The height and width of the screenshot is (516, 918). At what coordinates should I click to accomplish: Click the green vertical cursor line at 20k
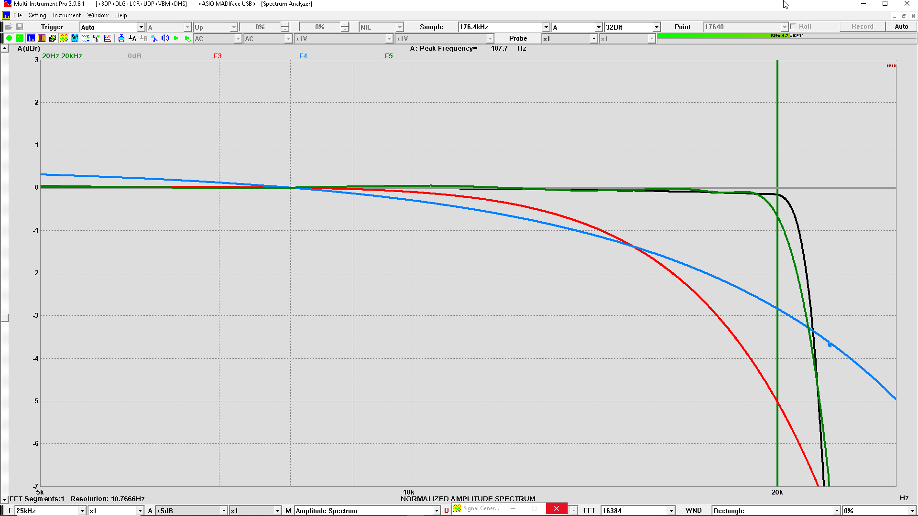coord(777,272)
